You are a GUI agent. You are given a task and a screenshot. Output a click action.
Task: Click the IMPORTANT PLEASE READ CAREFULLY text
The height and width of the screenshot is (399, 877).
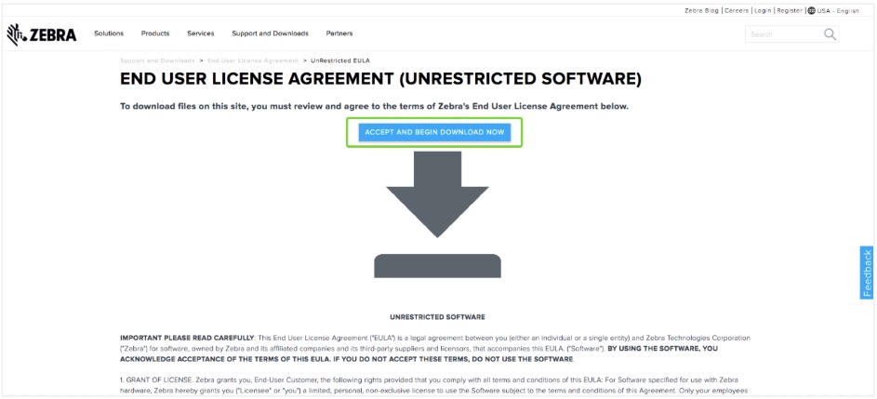(187, 339)
